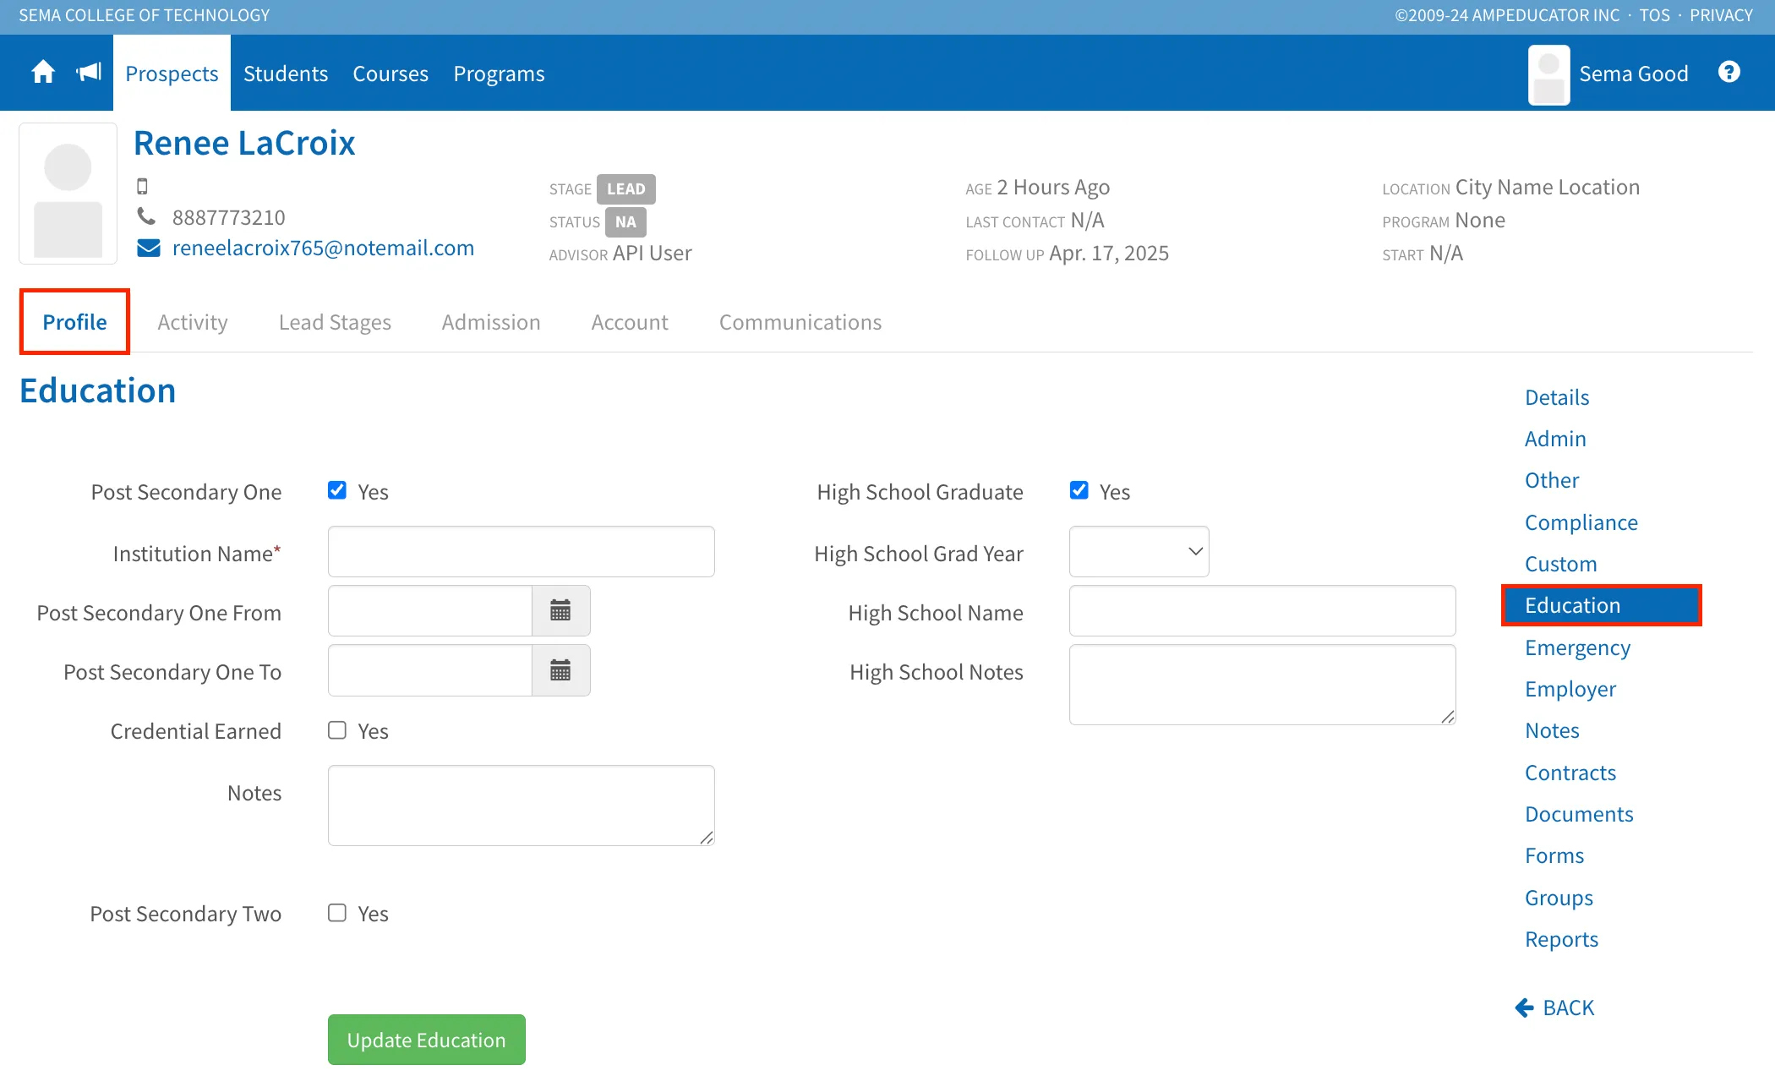Go to the home icon

43,73
